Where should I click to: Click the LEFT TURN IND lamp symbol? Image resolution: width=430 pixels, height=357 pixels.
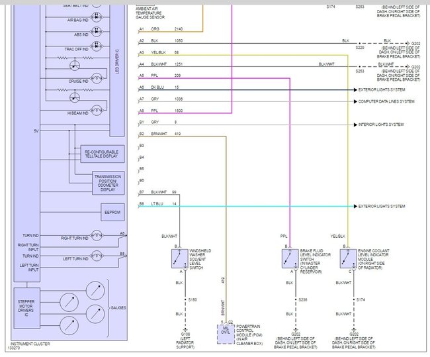(97, 256)
